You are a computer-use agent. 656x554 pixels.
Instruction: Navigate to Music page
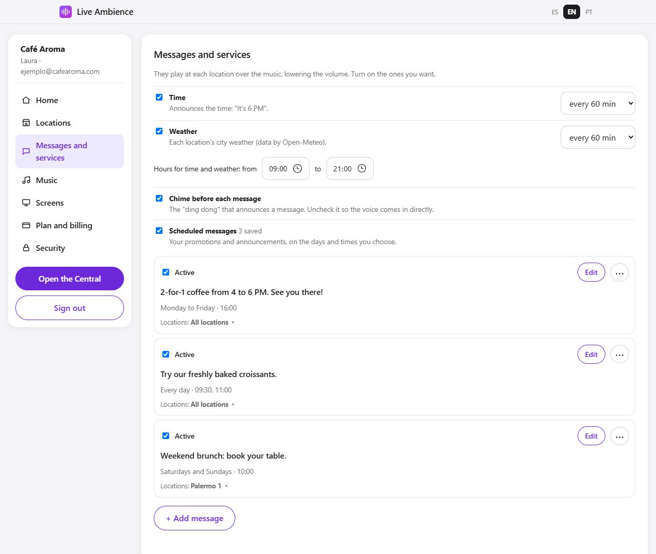70,180
